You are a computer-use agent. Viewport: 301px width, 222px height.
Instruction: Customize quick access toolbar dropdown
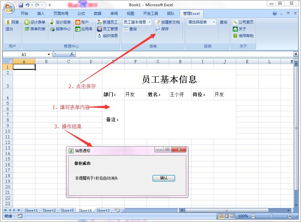click(50, 5)
